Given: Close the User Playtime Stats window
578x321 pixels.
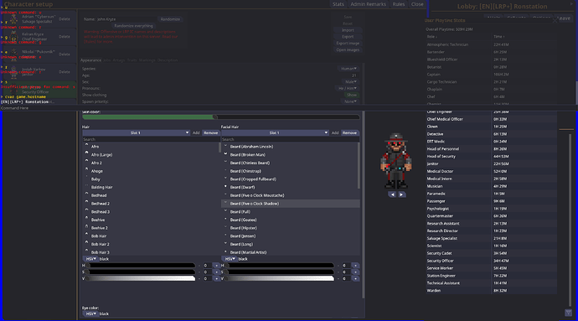Looking at the screenshot, I should tap(555, 21).
